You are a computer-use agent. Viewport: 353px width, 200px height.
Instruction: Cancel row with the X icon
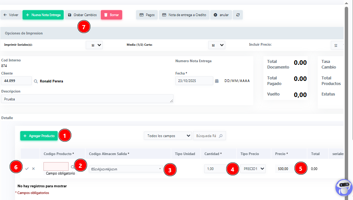pyautogui.click(x=33, y=169)
